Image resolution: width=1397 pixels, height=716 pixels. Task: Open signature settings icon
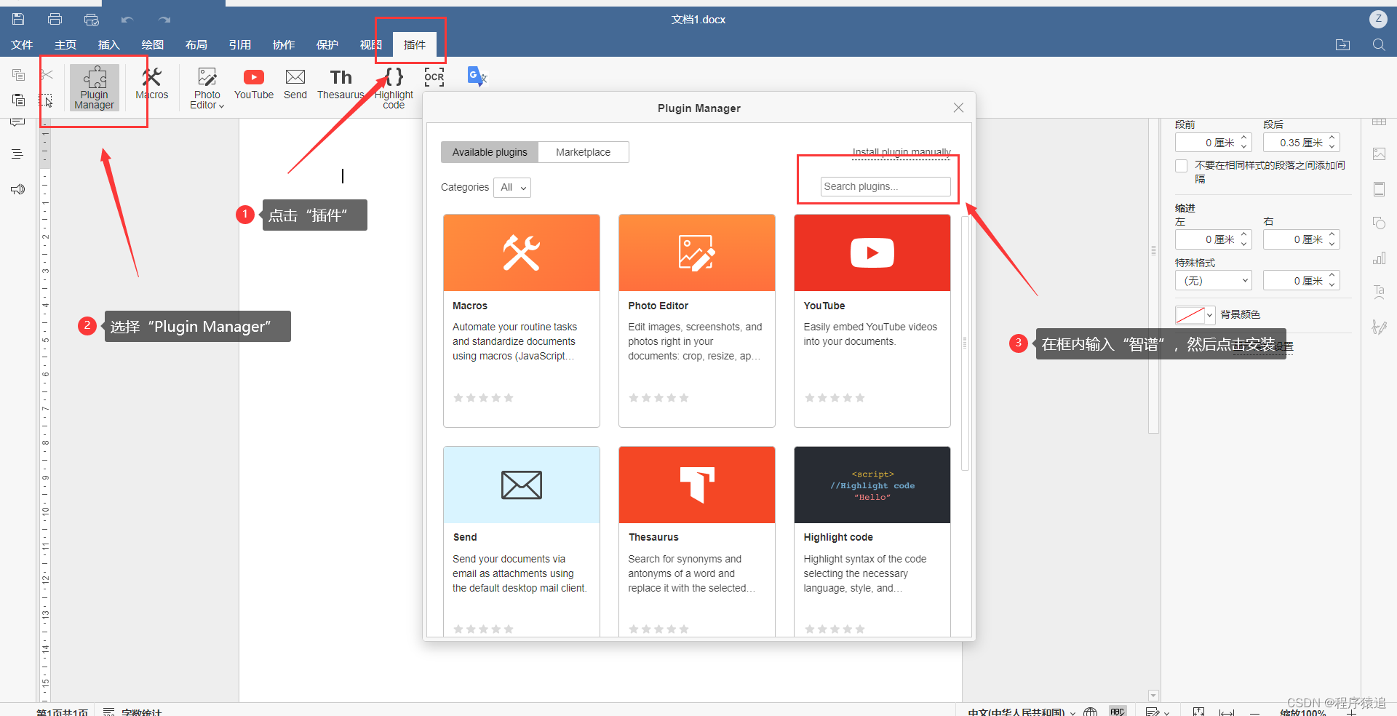(1379, 327)
